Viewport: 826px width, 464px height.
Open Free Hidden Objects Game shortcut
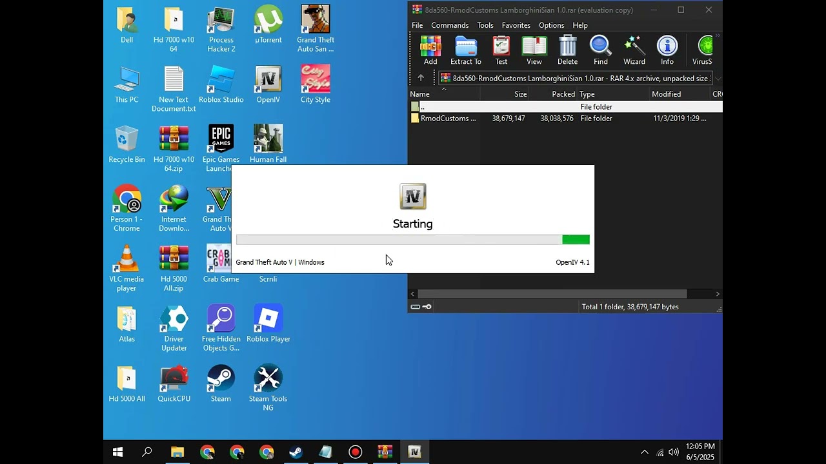click(221, 329)
